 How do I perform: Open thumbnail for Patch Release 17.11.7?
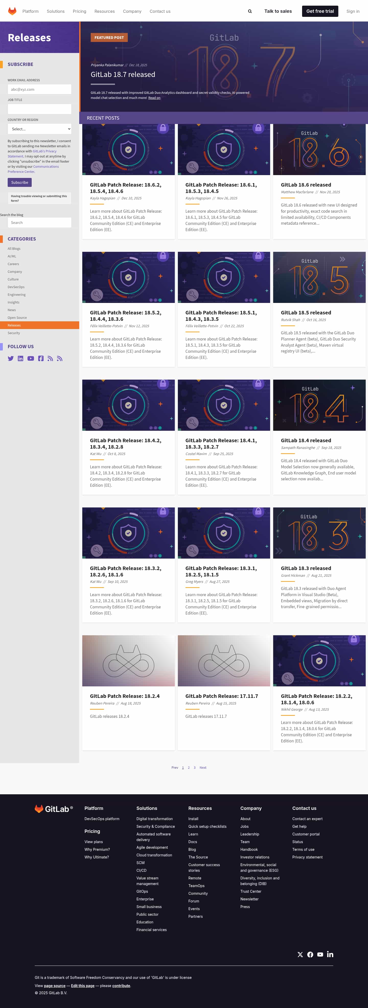224,661
